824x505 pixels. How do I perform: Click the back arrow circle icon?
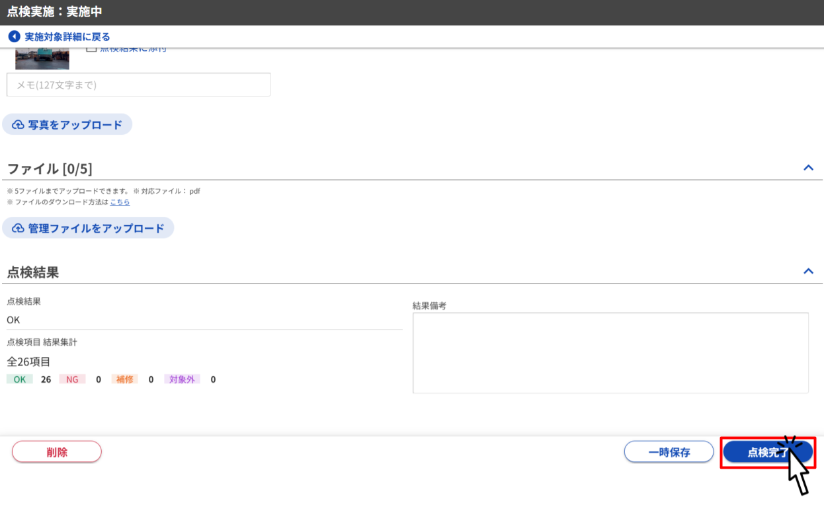pyautogui.click(x=14, y=37)
